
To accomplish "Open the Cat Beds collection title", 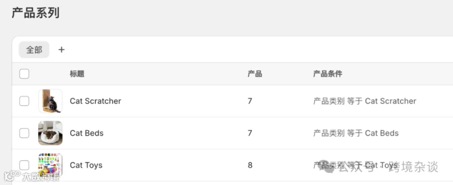I will (x=87, y=133).
